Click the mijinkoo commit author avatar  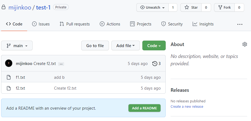click(9, 63)
